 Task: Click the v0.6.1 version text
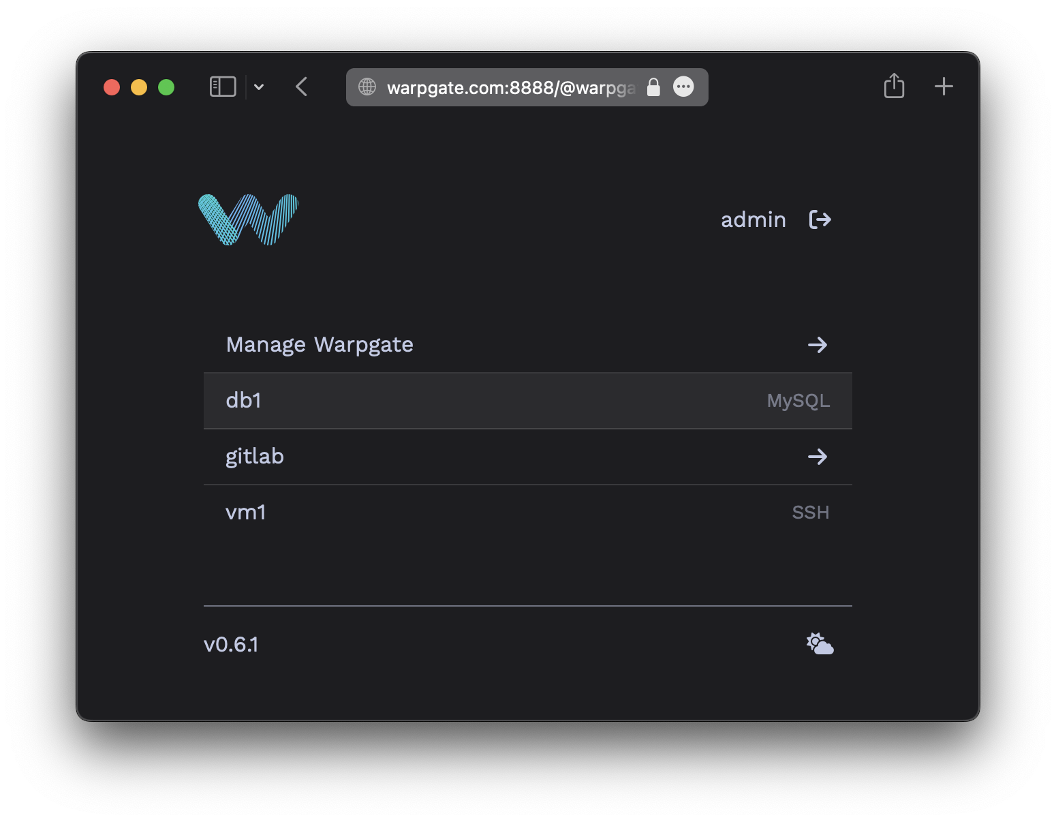click(x=231, y=645)
